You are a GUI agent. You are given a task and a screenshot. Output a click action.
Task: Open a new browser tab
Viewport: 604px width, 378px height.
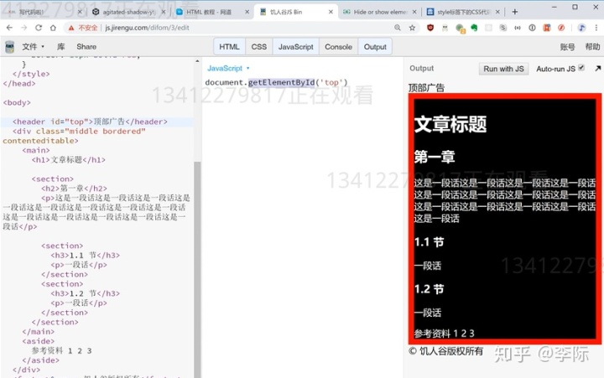point(514,12)
